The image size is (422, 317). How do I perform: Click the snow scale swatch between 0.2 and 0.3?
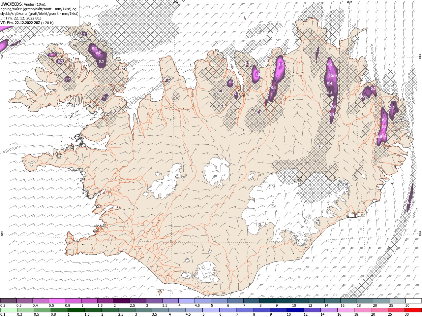pyautogui.click(x=9, y=301)
